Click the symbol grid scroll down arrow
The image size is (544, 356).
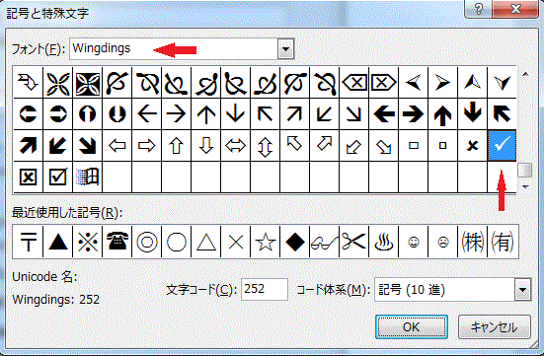click(525, 186)
